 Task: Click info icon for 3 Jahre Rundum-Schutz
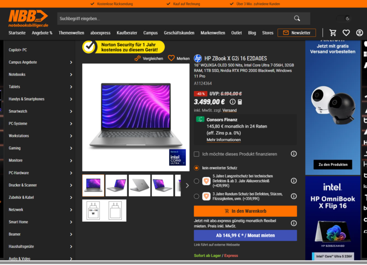[294, 196]
